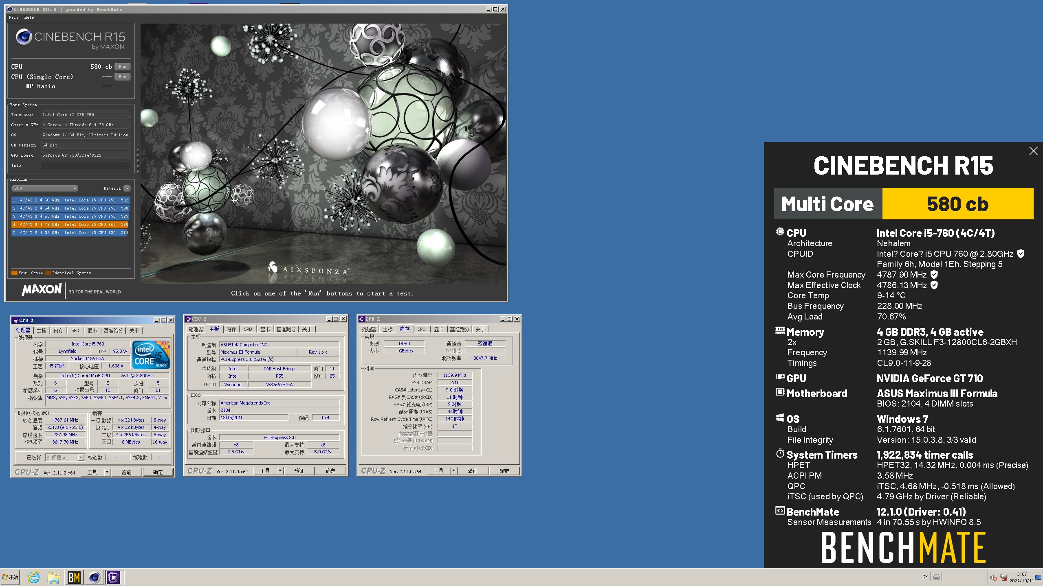Select highlighted ranking entry 4.79 GHz
This screenshot has height=586, width=1043.
(70, 224)
